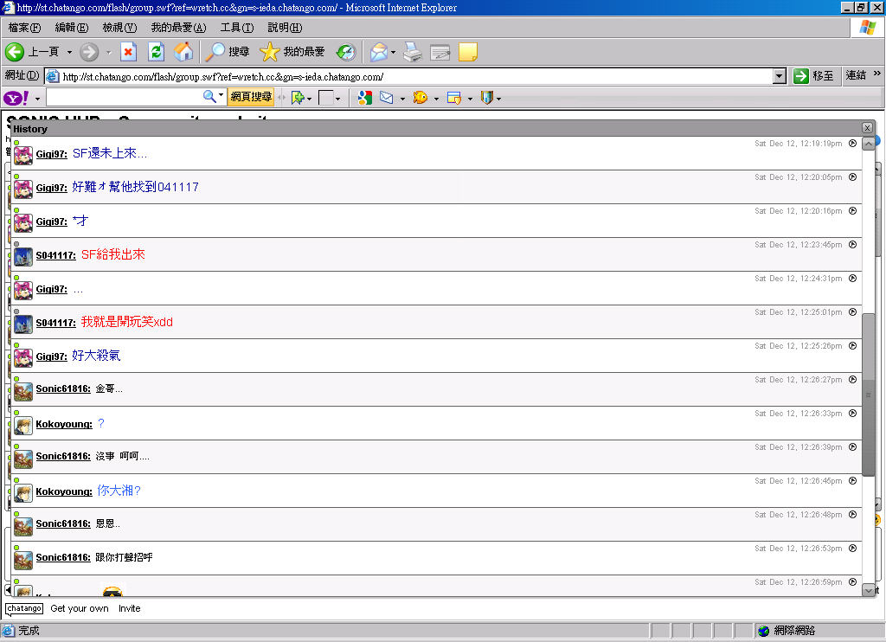
Task: Click the 移至 go button
Action: [x=814, y=76]
